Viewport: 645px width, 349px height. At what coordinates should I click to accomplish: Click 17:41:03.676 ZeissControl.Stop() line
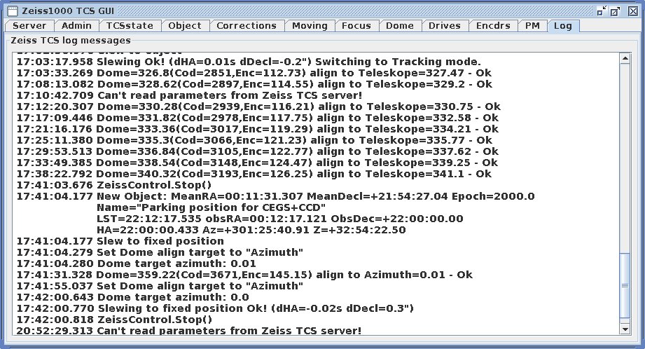point(114,185)
